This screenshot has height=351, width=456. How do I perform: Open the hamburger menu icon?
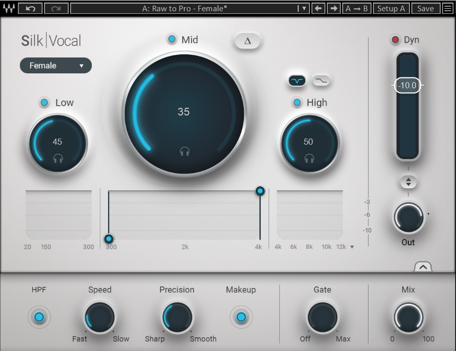pyautogui.click(x=448, y=8)
